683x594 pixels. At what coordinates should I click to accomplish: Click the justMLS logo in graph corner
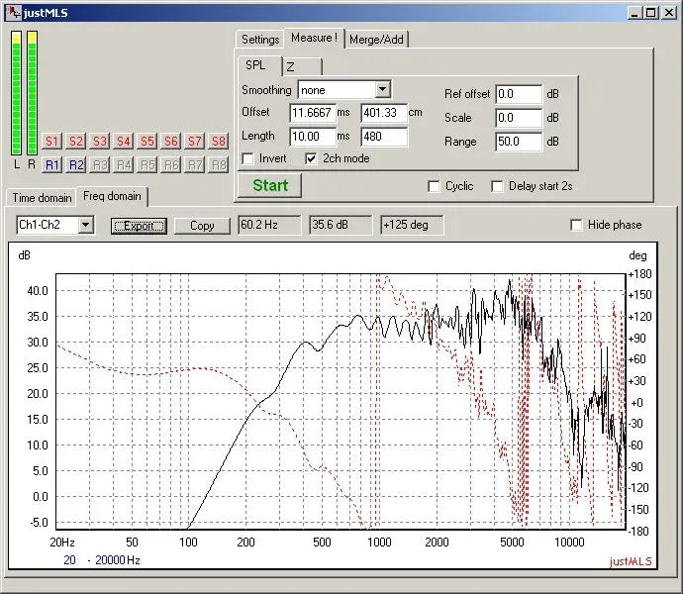pos(631,561)
